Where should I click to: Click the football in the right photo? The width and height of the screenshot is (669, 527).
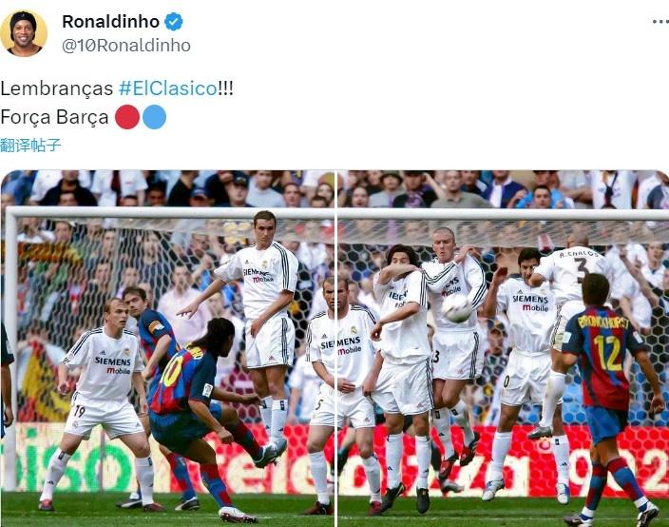tap(457, 308)
